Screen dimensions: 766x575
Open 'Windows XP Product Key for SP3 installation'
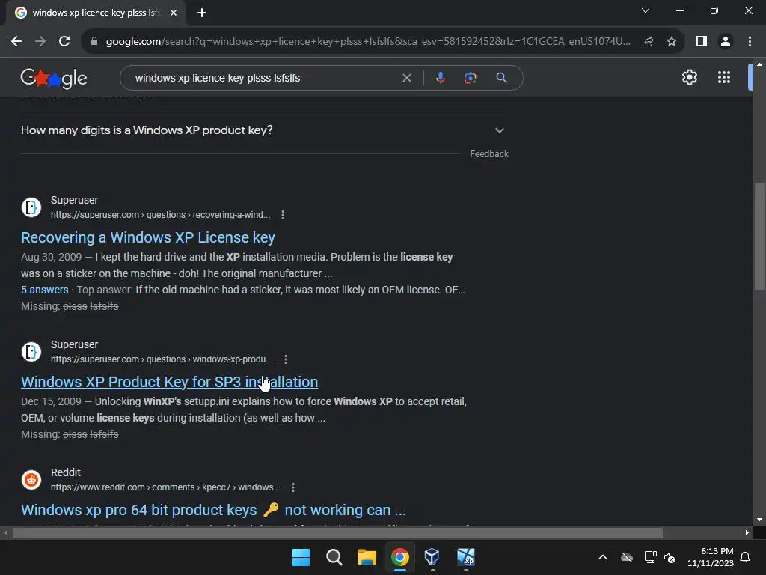coord(170,382)
